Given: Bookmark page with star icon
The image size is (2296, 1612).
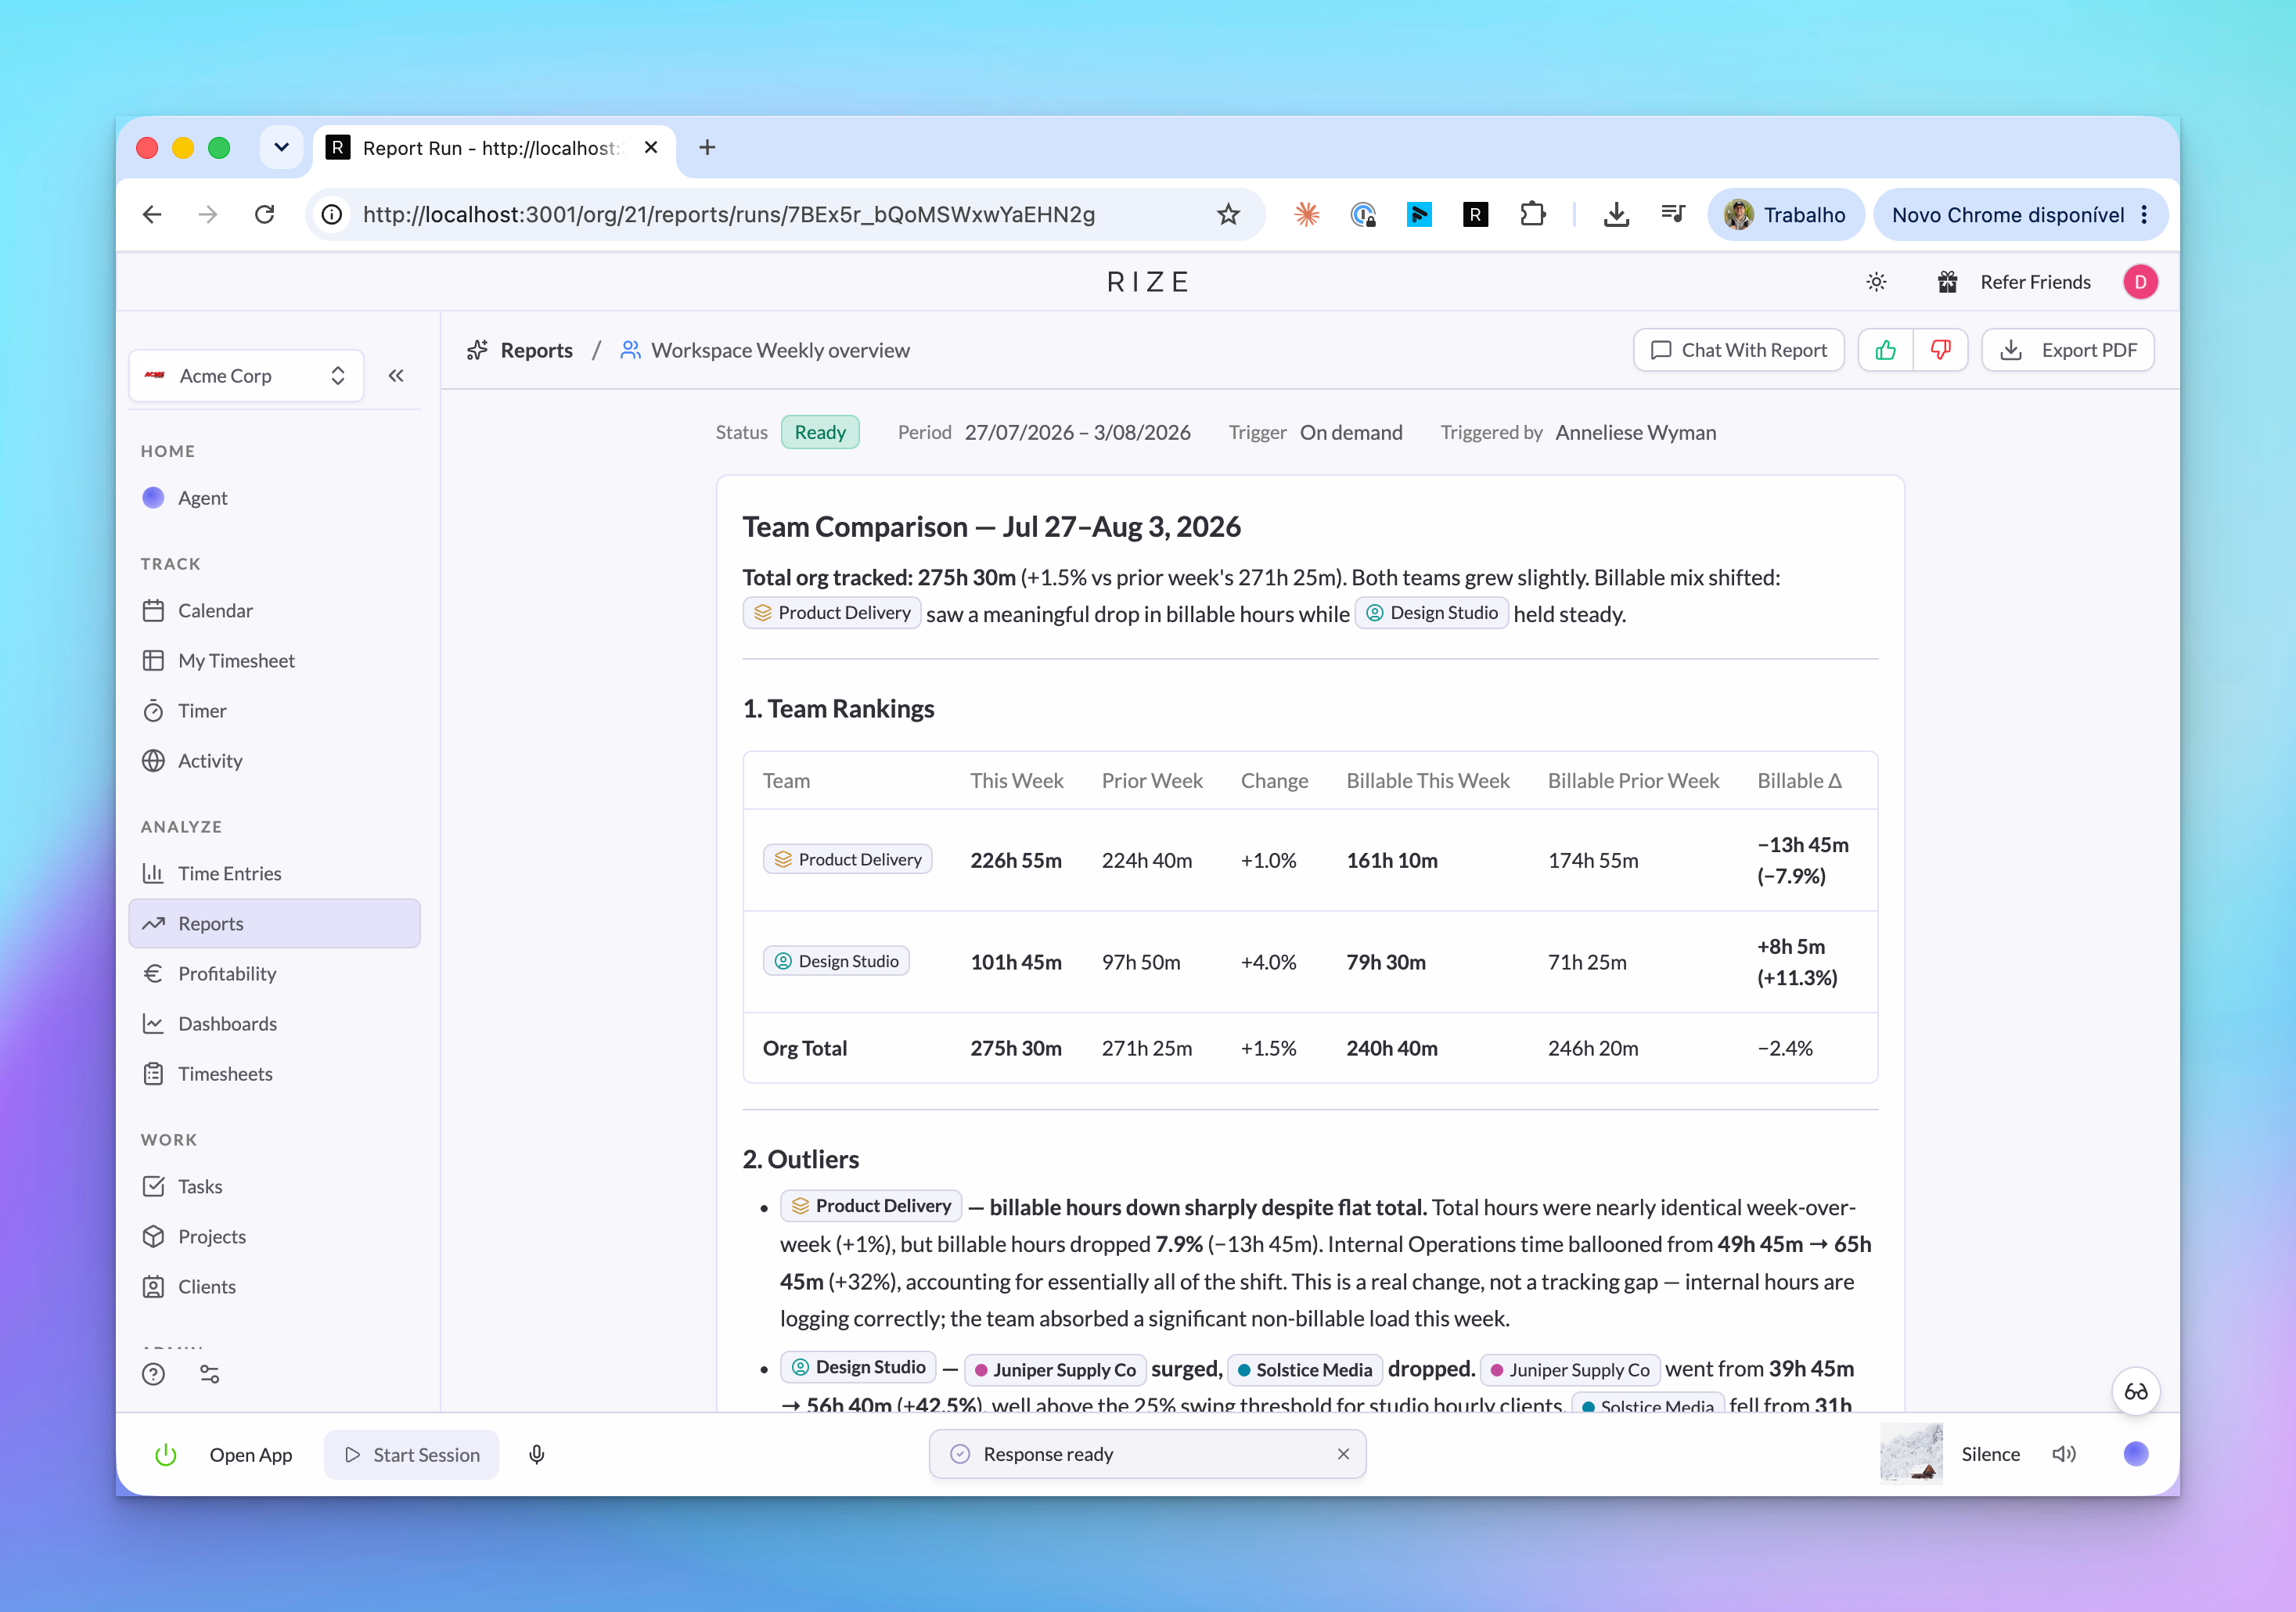Looking at the screenshot, I should (x=1228, y=215).
